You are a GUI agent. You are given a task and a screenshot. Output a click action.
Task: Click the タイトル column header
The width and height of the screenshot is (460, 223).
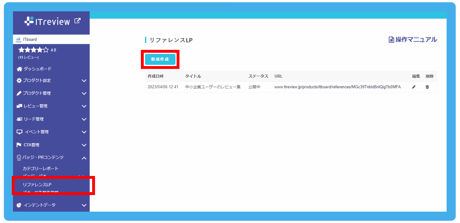pyautogui.click(x=193, y=76)
